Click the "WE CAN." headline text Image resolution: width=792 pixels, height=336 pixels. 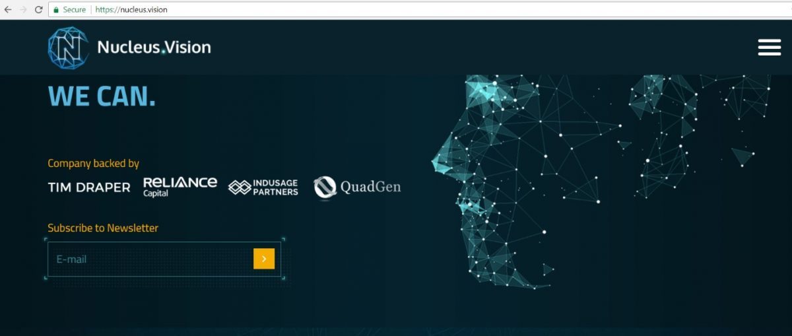point(102,96)
